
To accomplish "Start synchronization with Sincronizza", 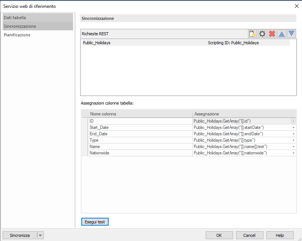I will (21, 235).
